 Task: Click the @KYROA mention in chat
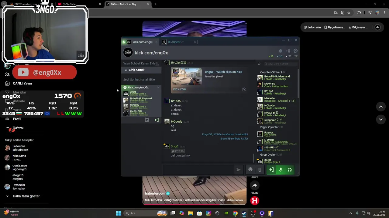coord(177,151)
